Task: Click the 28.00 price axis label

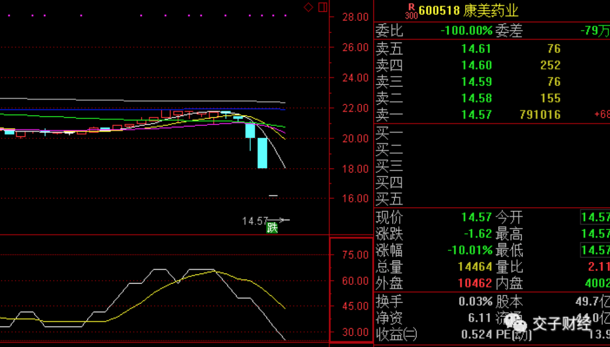Action: (356, 17)
